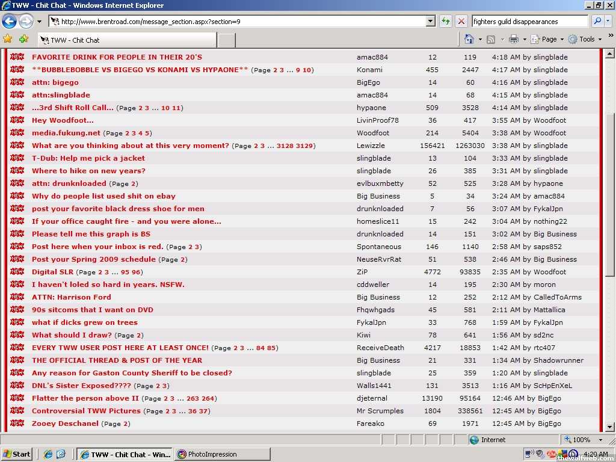This screenshot has width=616, height=462.
Task: Click the Windows Start button
Action: click(17, 454)
